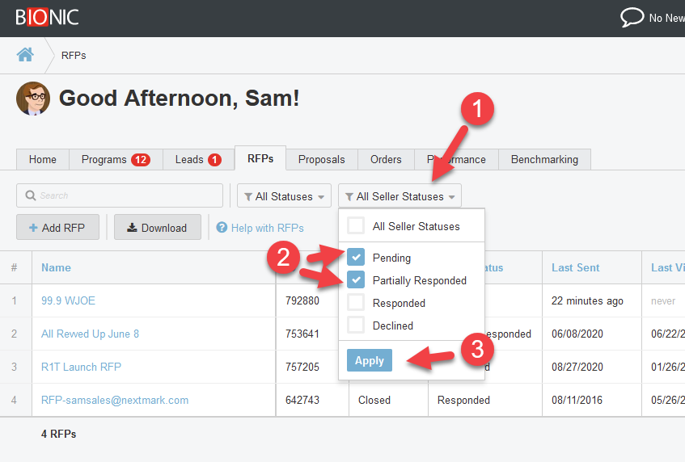
Task: Click into the RFP search field
Action: 120,195
